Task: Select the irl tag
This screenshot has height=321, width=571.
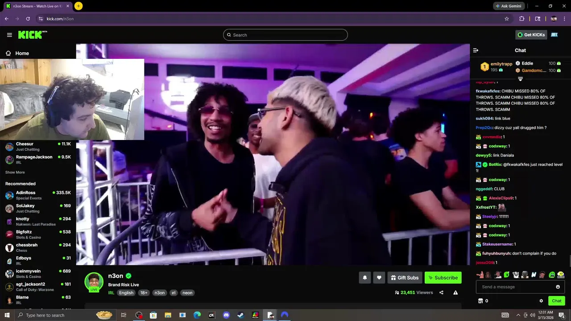Action: pos(174,293)
